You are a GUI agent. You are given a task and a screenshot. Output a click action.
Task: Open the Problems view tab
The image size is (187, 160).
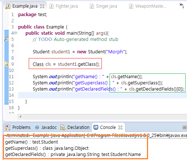(x=18, y=127)
